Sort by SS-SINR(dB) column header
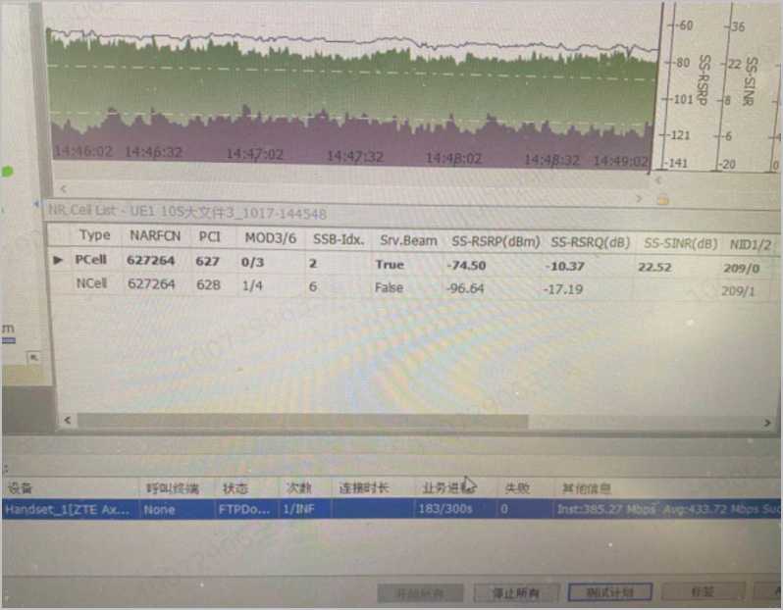This screenshot has width=783, height=610. click(680, 242)
